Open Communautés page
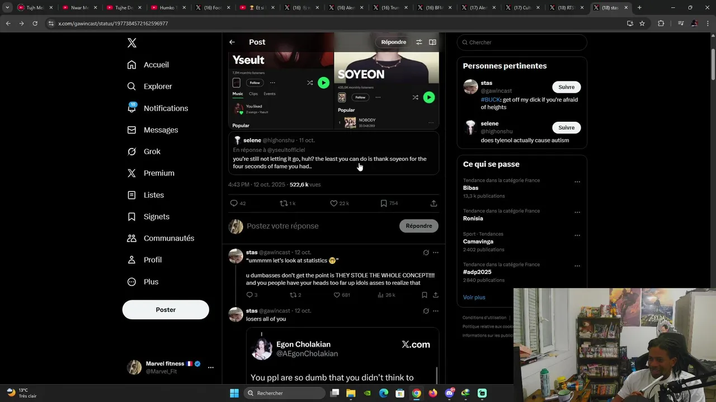Viewport: 716px width, 402px height. tap(161, 238)
